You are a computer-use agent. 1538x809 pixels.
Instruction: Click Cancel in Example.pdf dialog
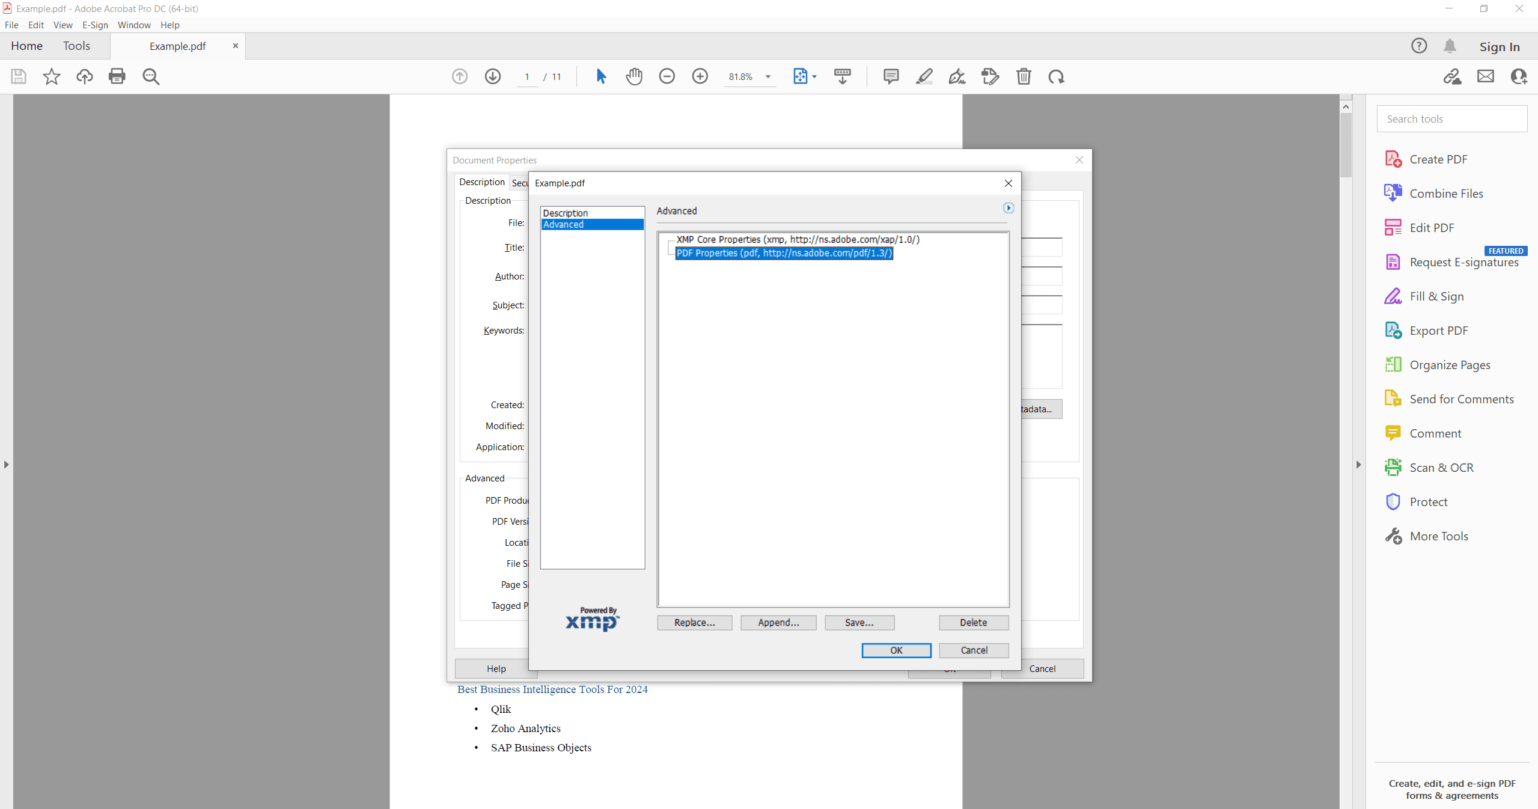pyautogui.click(x=974, y=650)
